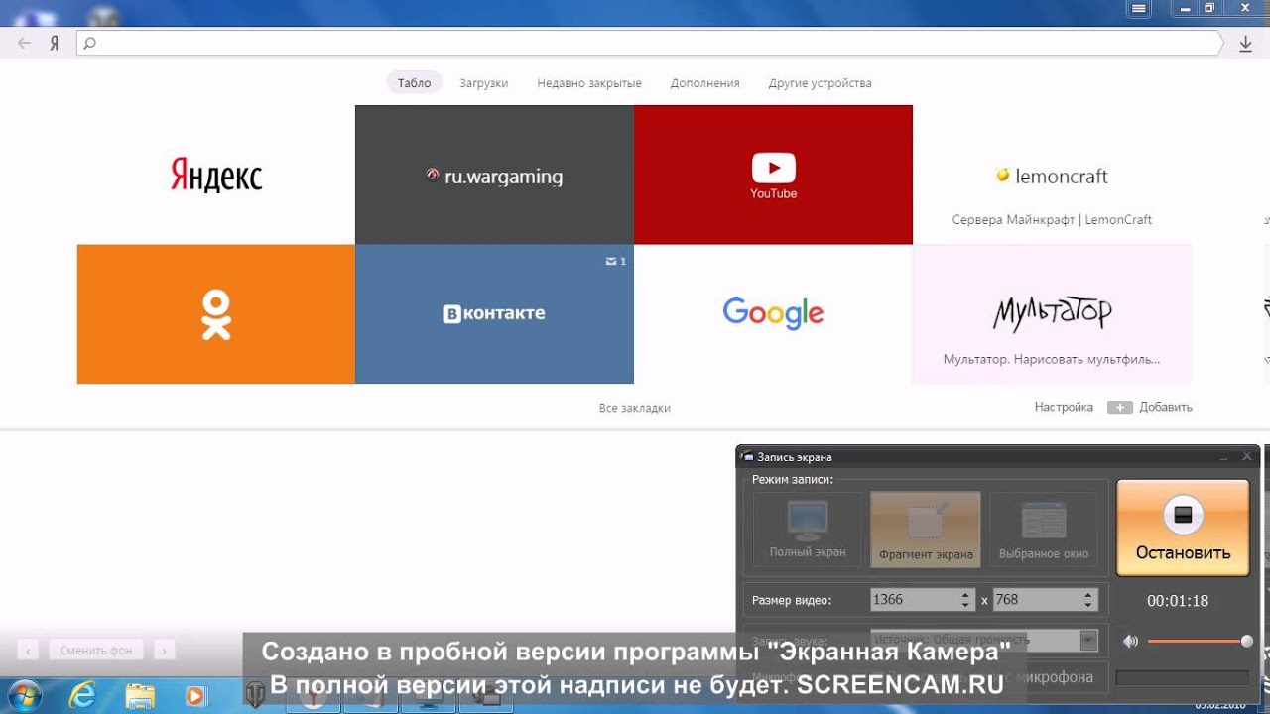Open the Дополнения tab
The image size is (1270, 714).
704,83
